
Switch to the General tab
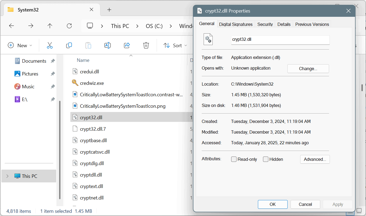click(x=207, y=23)
